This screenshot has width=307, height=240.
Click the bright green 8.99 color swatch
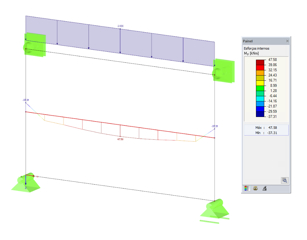coord(260,88)
